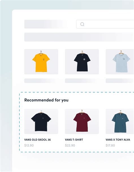The width and height of the screenshot is (134, 172).
Task: Open the navy logo t-shirt product image
Action: [x=82, y=62]
